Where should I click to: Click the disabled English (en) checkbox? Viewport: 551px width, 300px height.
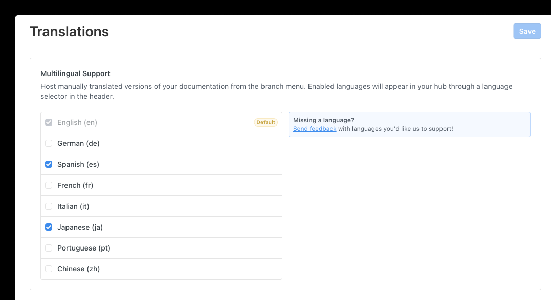(x=49, y=122)
